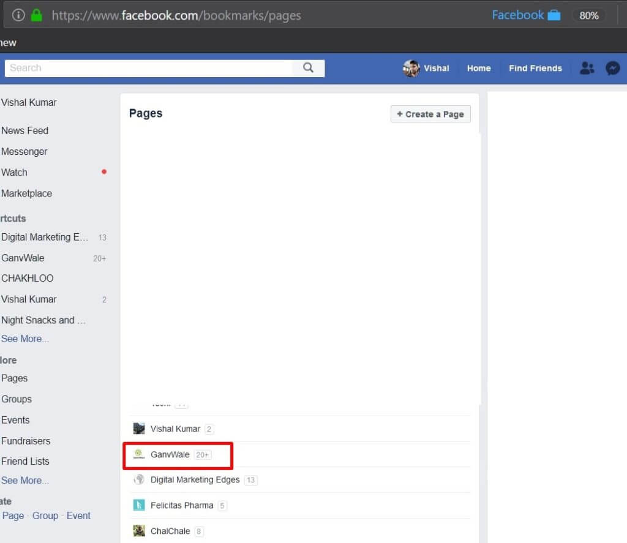Screen dimensions: 627x543
Task: Open CHAKHLOO shortcut
Action: 27,279
